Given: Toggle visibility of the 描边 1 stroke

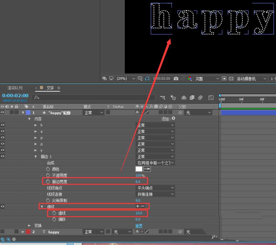Looking at the screenshot, I should [x=3, y=156].
